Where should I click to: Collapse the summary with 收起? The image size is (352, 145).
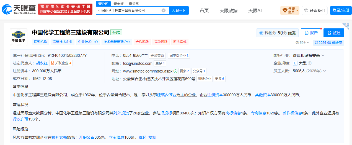143,137
